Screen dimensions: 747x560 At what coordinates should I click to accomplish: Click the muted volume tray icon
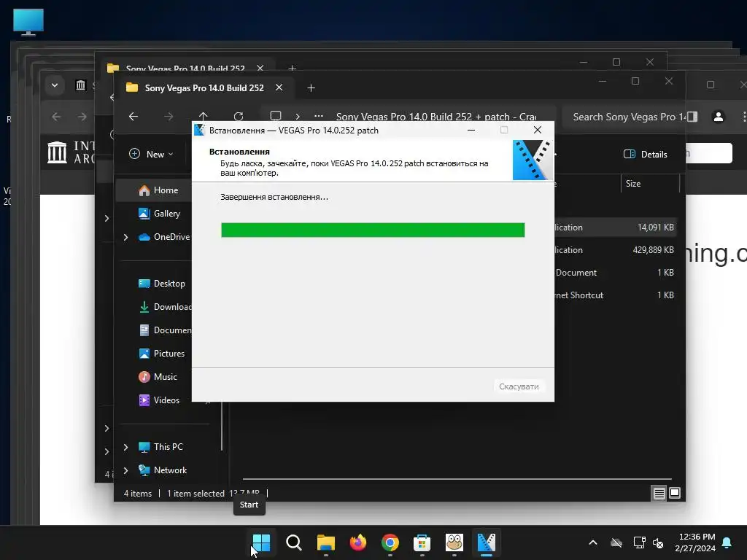(x=658, y=542)
